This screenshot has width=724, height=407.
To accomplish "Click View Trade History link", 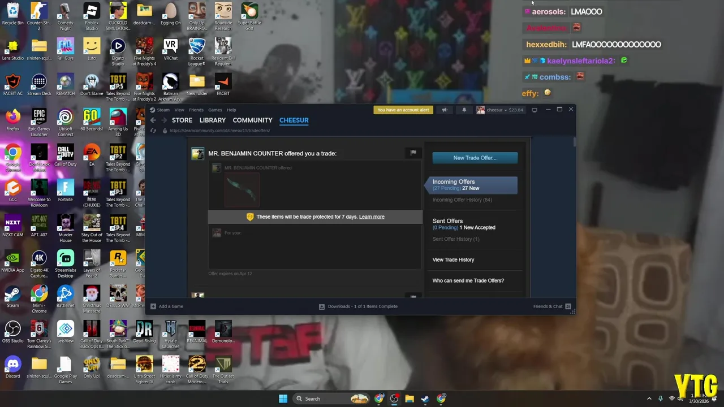I will (x=453, y=259).
